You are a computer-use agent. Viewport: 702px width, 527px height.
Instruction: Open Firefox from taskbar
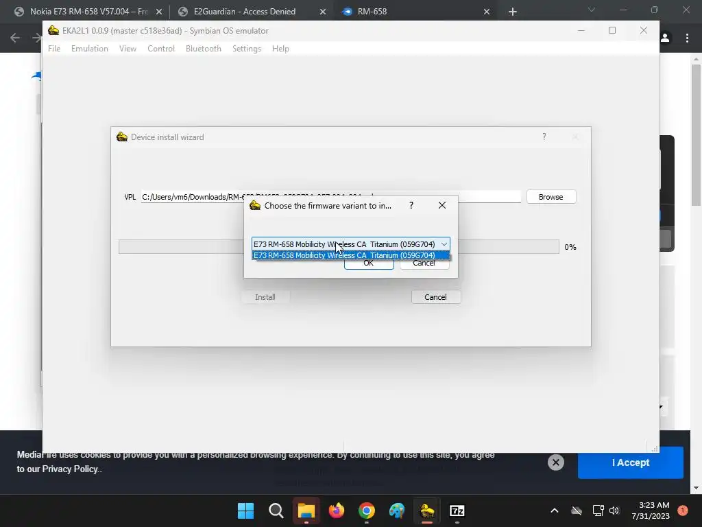coord(337,511)
